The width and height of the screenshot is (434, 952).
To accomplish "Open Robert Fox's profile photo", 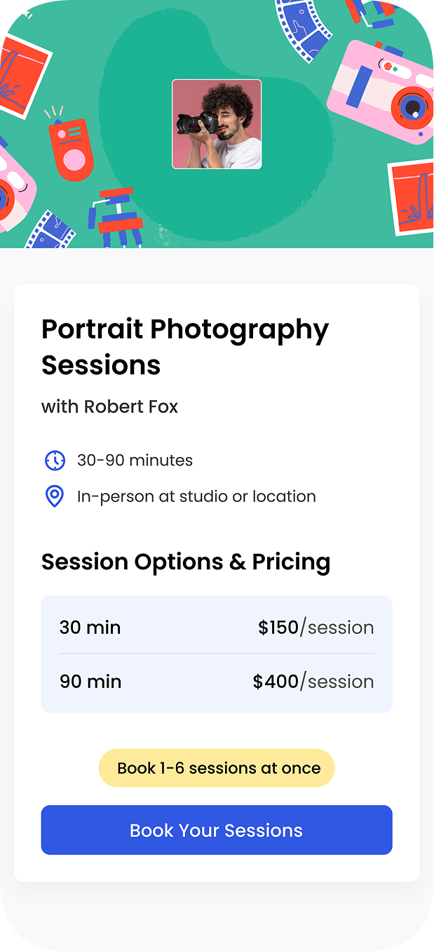I will [x=217, y=124].
